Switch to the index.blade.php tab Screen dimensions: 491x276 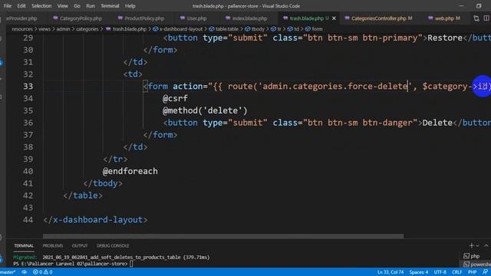pyautogui.click(x=246, y=18)
